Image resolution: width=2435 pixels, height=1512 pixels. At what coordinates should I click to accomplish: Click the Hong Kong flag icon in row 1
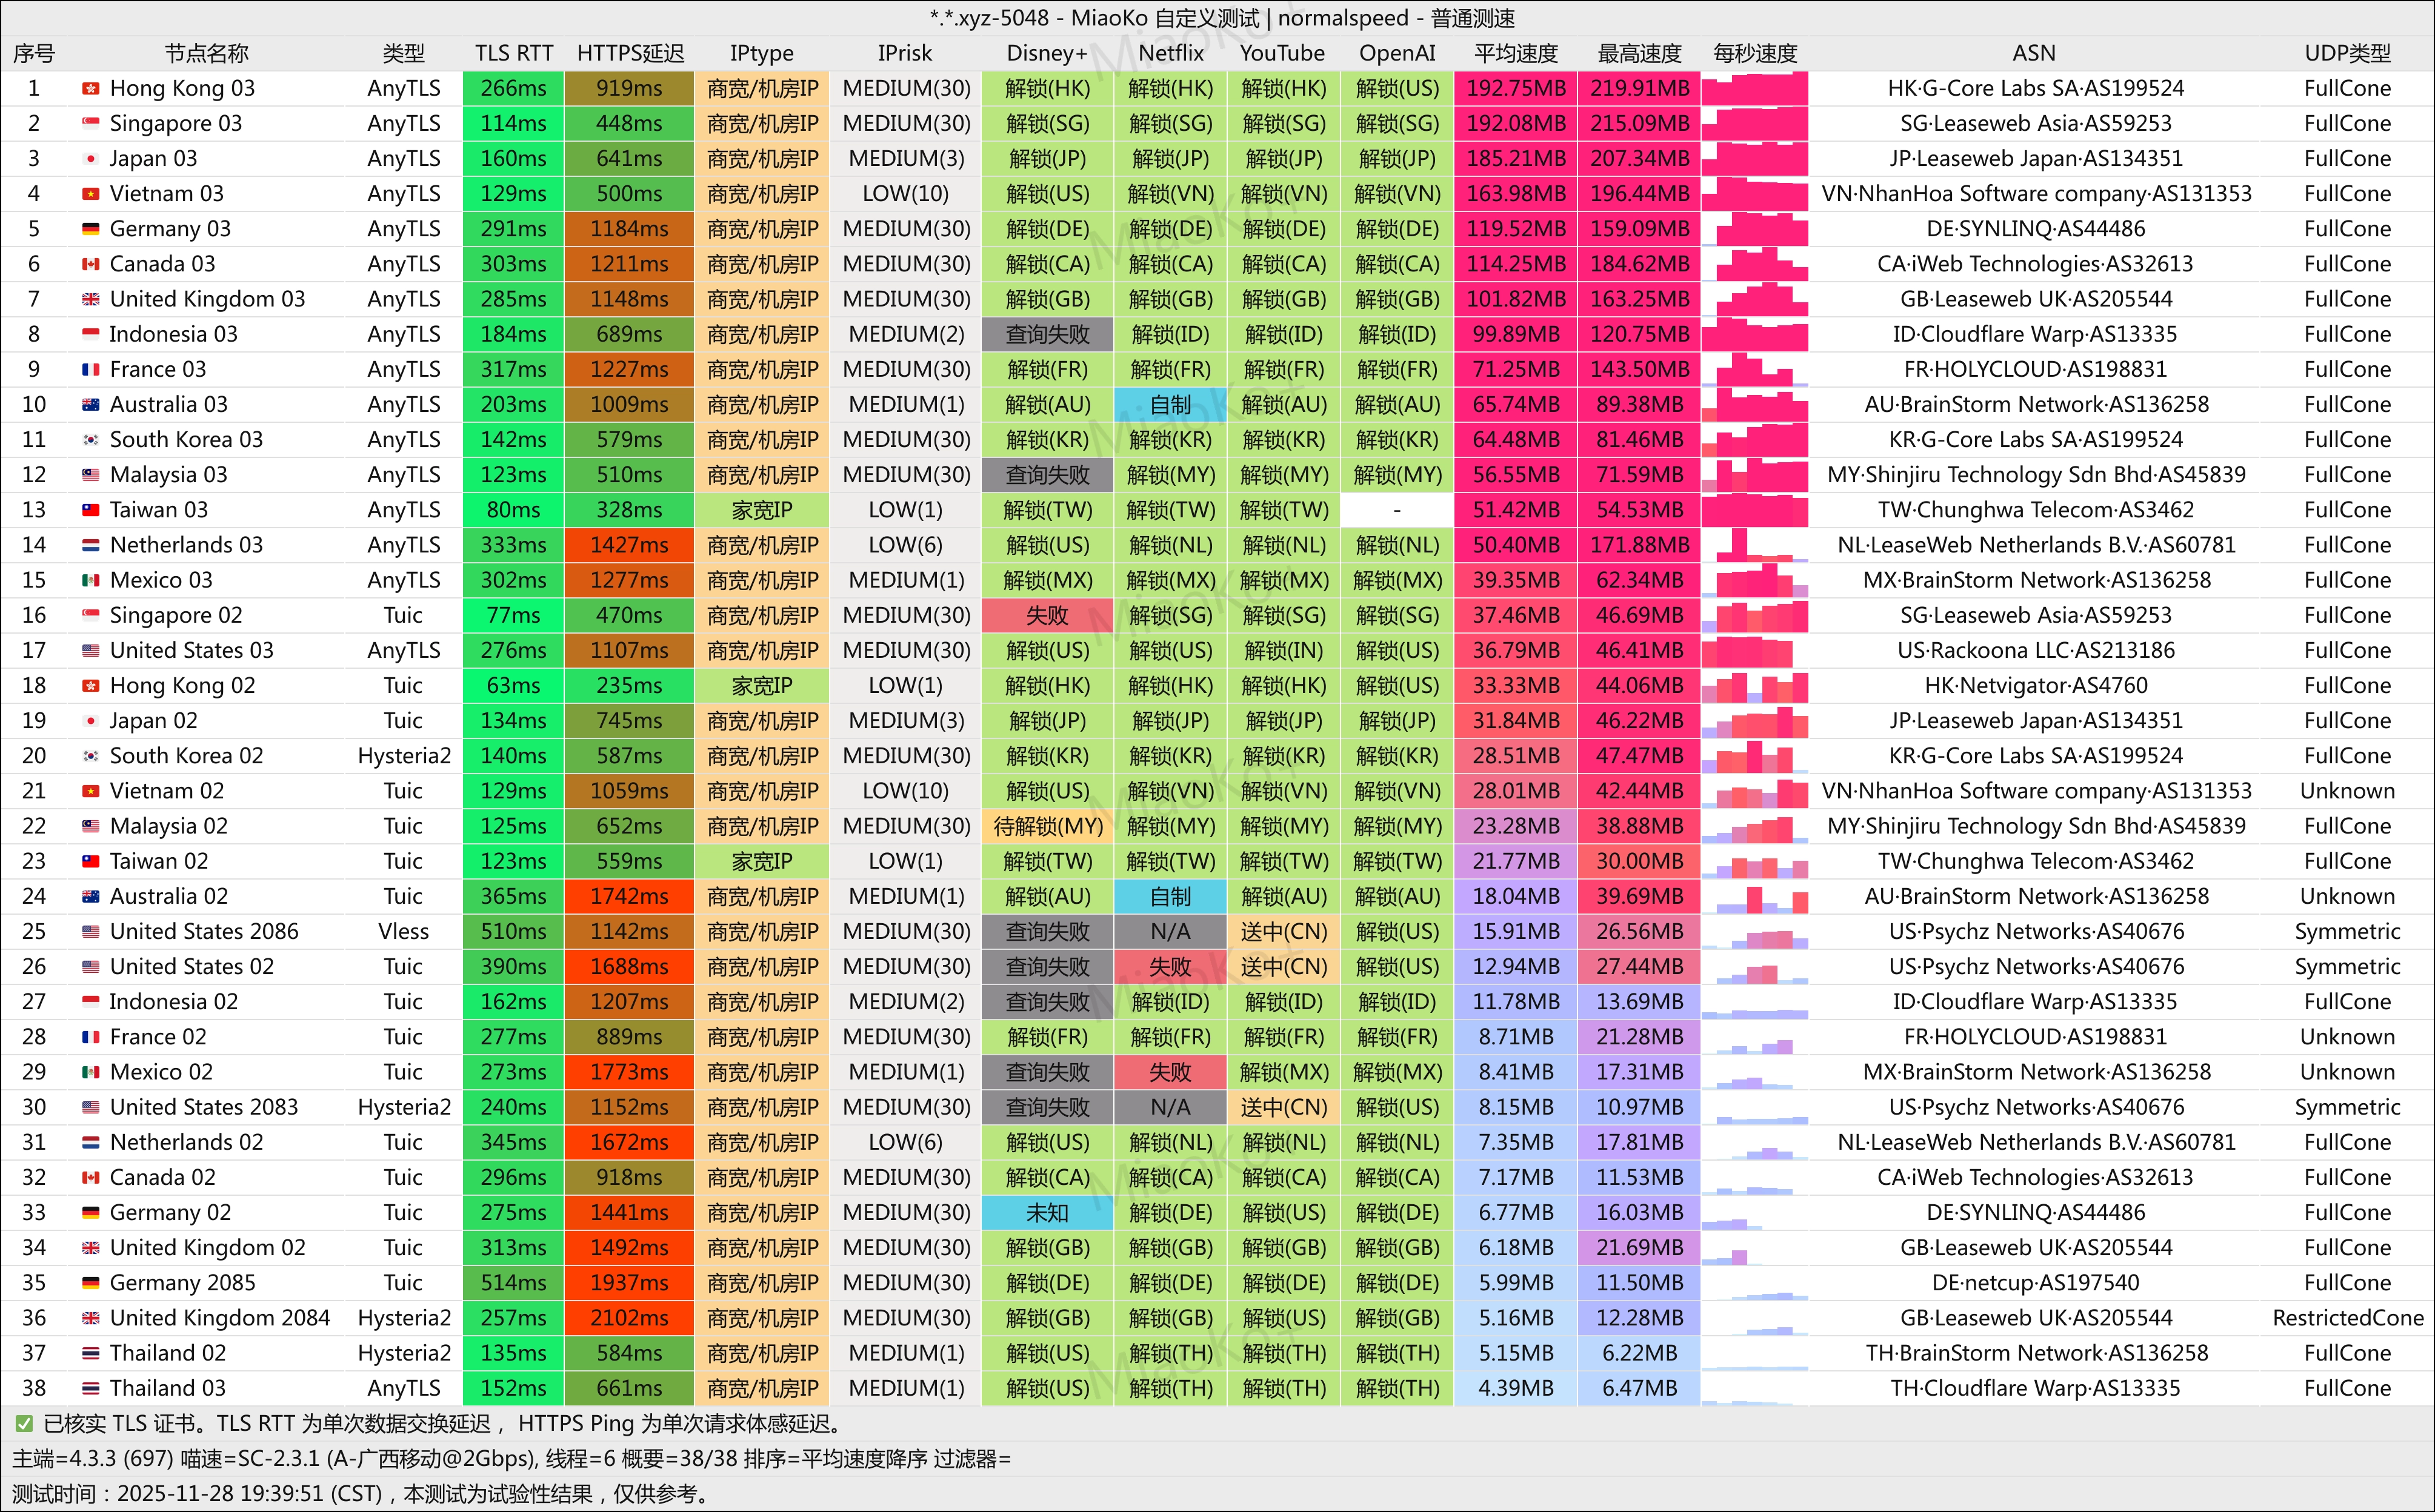pyautogui.click(x=90, y=89)
